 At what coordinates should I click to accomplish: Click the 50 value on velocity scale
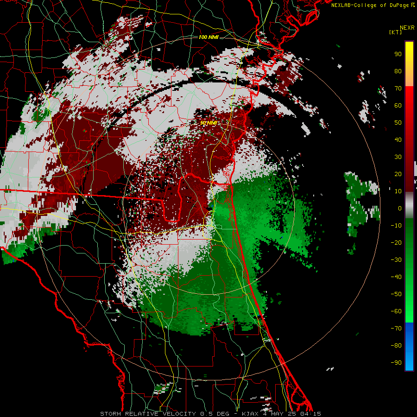click(x=398, y=123)
